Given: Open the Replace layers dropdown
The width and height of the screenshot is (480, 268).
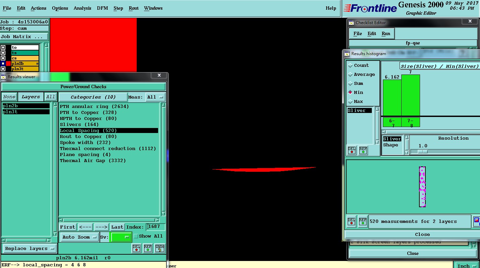Looking at the screenshot, I should click(x=29, y=249).
